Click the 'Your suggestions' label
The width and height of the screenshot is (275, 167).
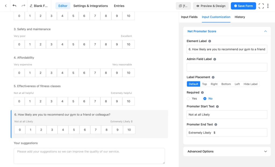tap(26, 143)
